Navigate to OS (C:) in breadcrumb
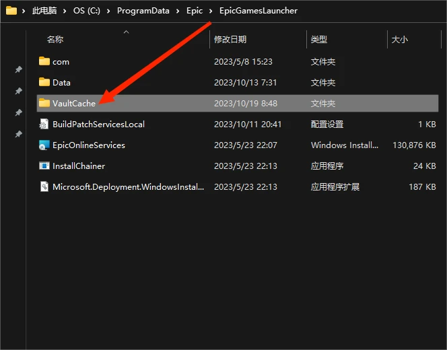The height and width of the screenshot is (350, 447). pyautogui.click(x=87, y=11)
